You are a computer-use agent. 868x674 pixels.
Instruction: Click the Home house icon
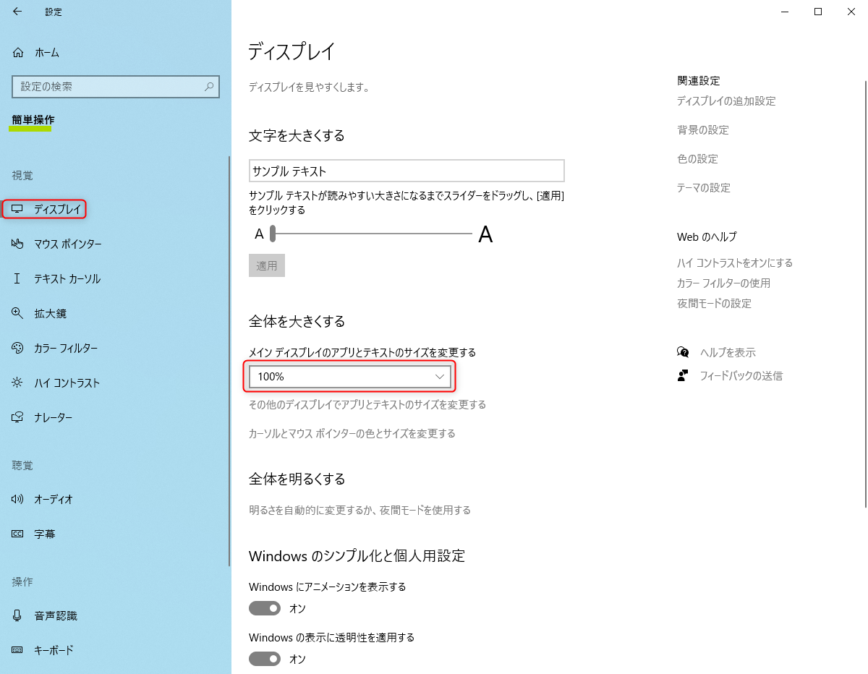[x=18, y=53]
